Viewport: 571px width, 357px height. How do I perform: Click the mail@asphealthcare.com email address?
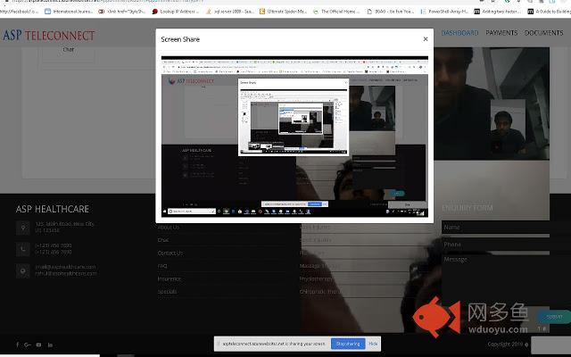click(65, 267)
